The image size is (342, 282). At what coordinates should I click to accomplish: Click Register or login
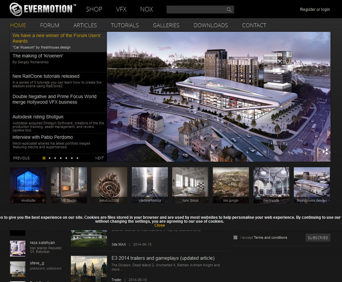click(315, 9)
